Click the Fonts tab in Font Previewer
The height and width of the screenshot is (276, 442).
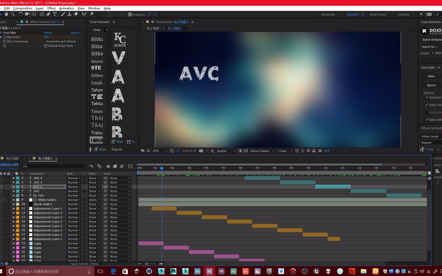click(97, 30)
